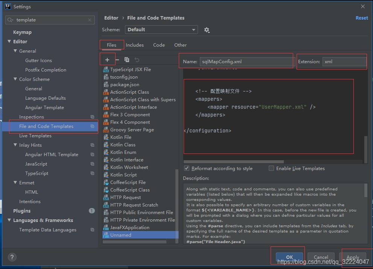
Task: Click the Copy Template icon
Action: 127,60
